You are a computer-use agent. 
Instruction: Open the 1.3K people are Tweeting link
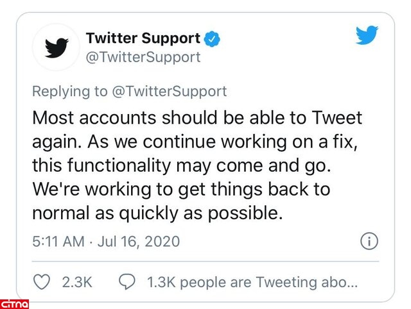tap(252, 281)
